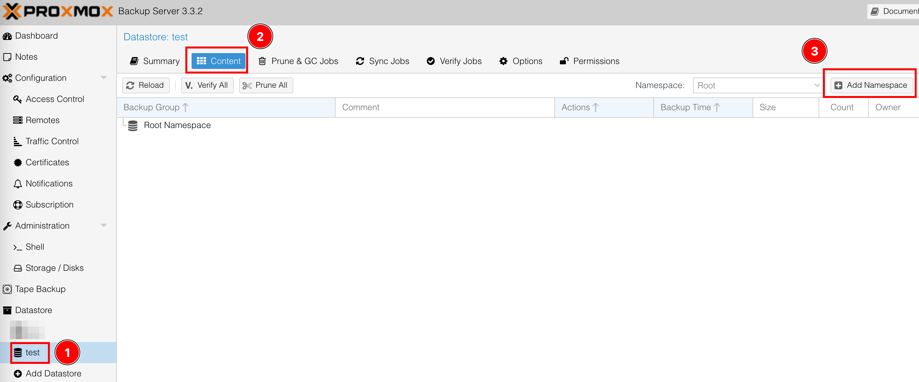Viewport: 919px width, 382px height.
Task: Click the Dashboard gauge icon
Action: (x=7, y=36)
